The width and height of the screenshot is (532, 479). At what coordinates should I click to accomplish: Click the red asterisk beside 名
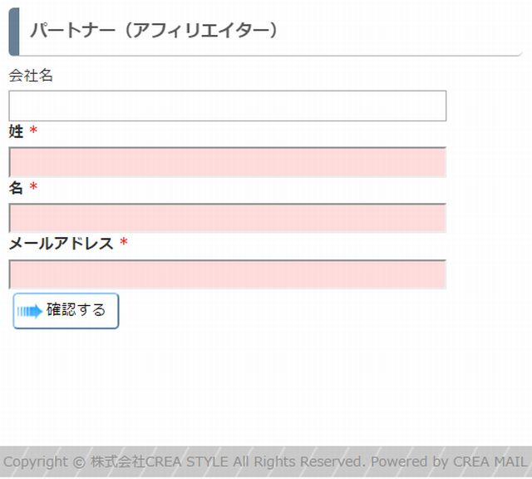click(33, 186)
